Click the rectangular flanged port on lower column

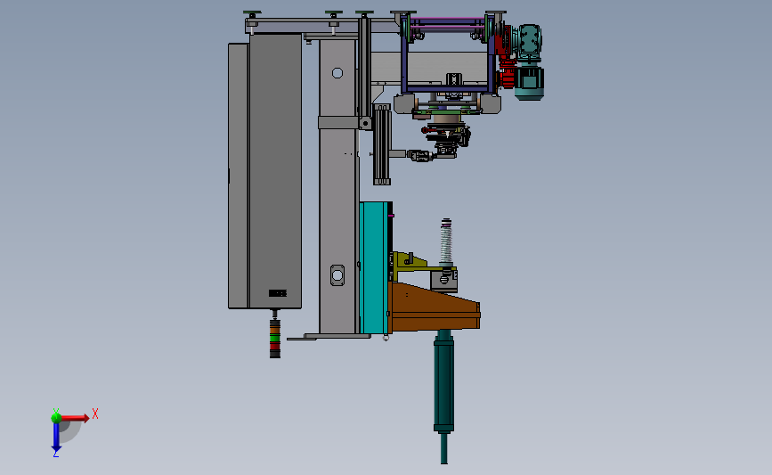337,275
